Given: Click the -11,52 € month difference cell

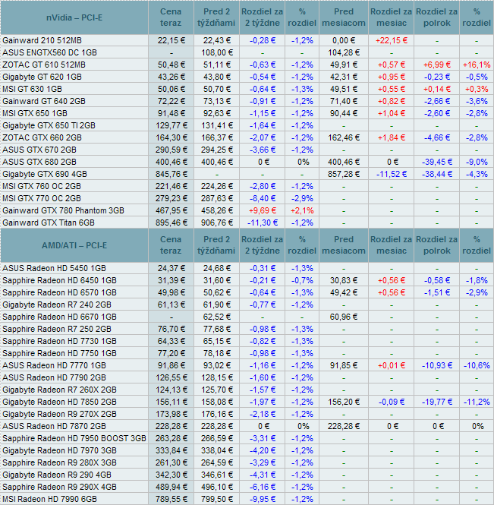Looking at the screenshot, I should [x=392, y=174].
